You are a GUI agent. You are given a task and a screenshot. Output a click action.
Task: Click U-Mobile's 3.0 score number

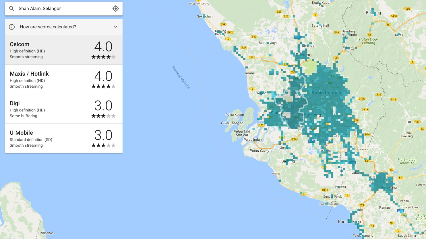click(103, 135)
